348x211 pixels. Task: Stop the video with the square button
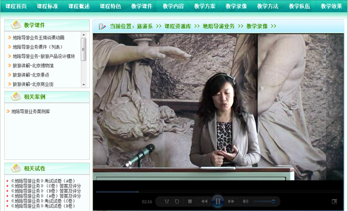190,201
